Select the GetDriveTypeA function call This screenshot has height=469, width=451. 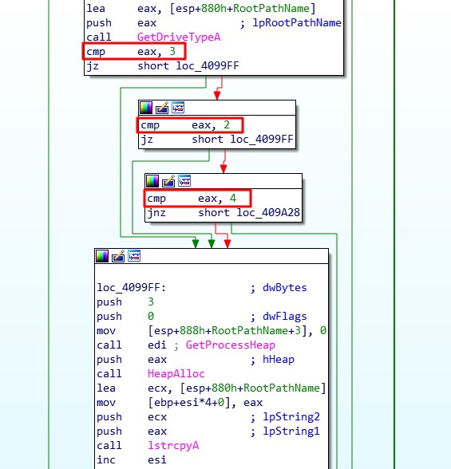click(x=179, y=37)
